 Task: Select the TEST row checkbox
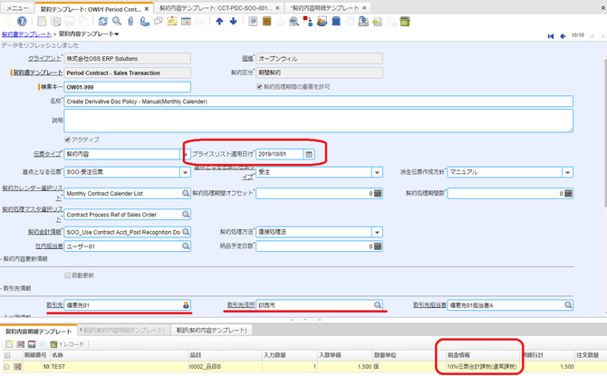pos(6,366)
